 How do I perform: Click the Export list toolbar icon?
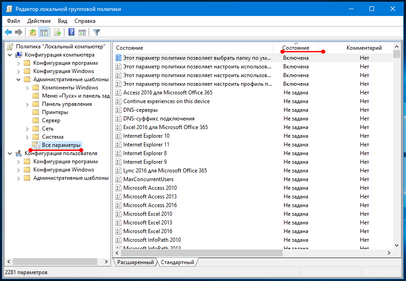[58, 32]
